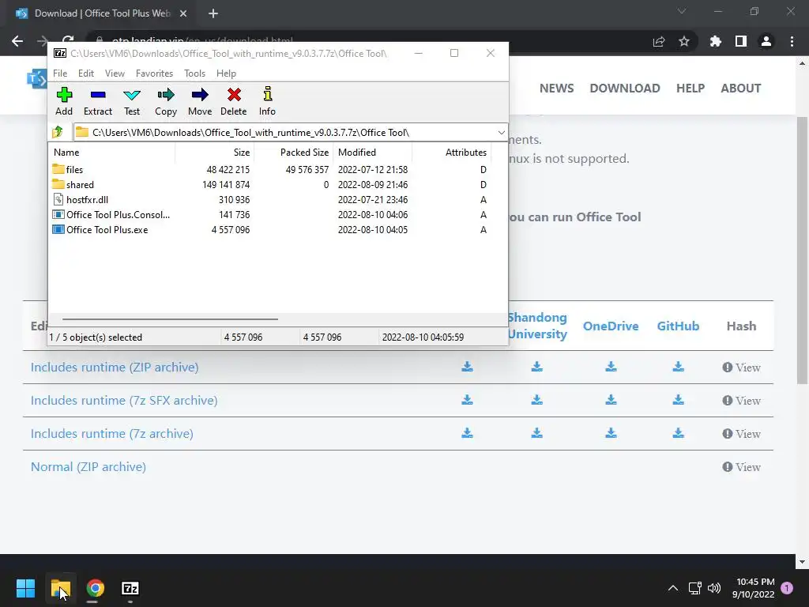View hash for Normal ZIP archive

[741, 467]
